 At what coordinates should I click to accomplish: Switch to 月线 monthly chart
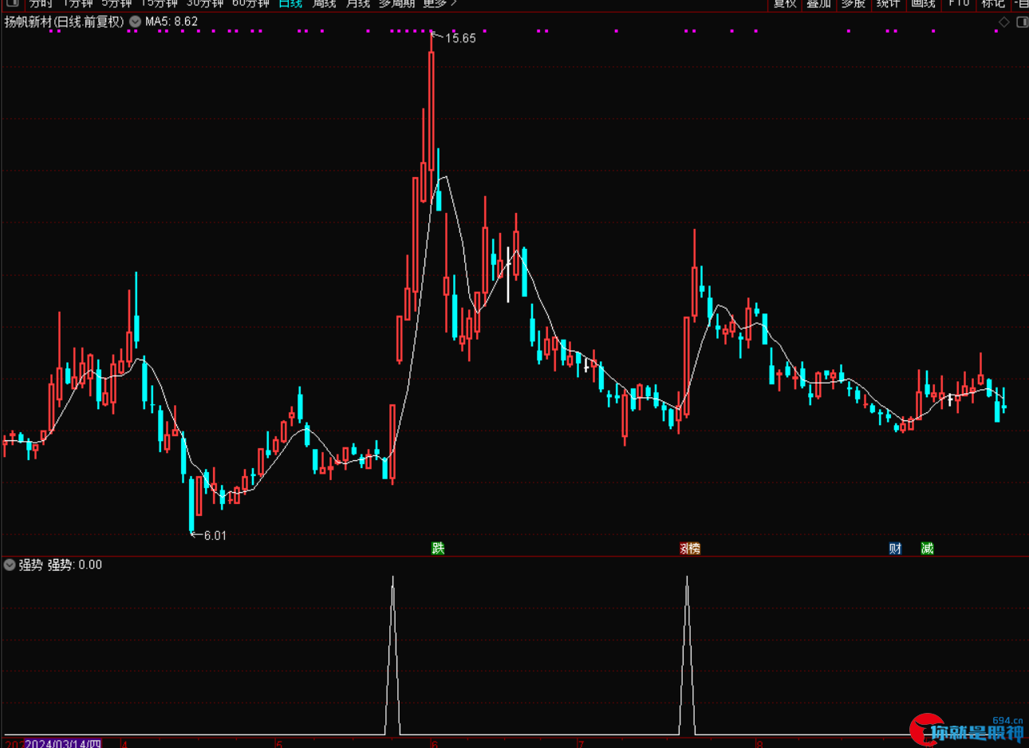click(358, 3)
